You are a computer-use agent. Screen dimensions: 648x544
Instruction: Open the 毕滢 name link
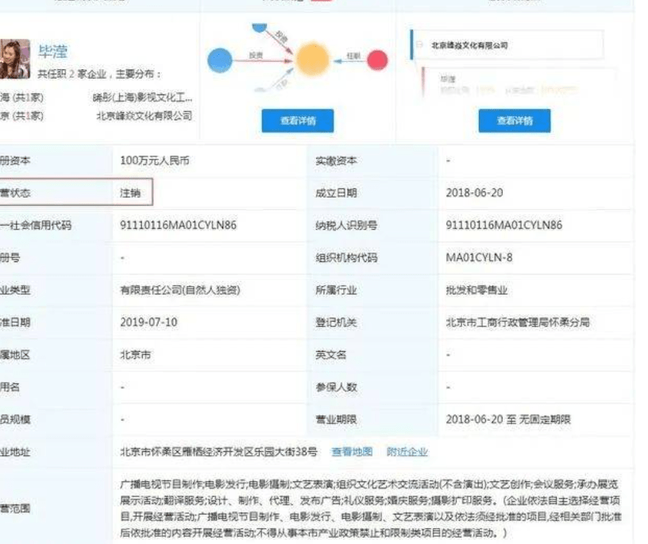click(x=52, y=52)
